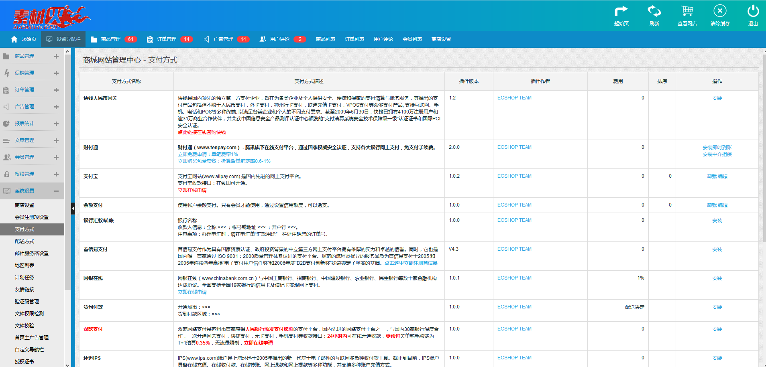The image size is (766, 367).
Task: Click the 2 badge beside 用户评论
Action: 300,39
